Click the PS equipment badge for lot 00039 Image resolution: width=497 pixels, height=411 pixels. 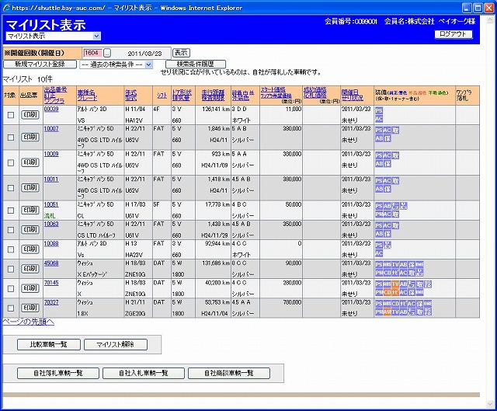click(379, 110)
